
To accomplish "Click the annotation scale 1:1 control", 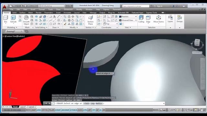I will pos(172,110).
